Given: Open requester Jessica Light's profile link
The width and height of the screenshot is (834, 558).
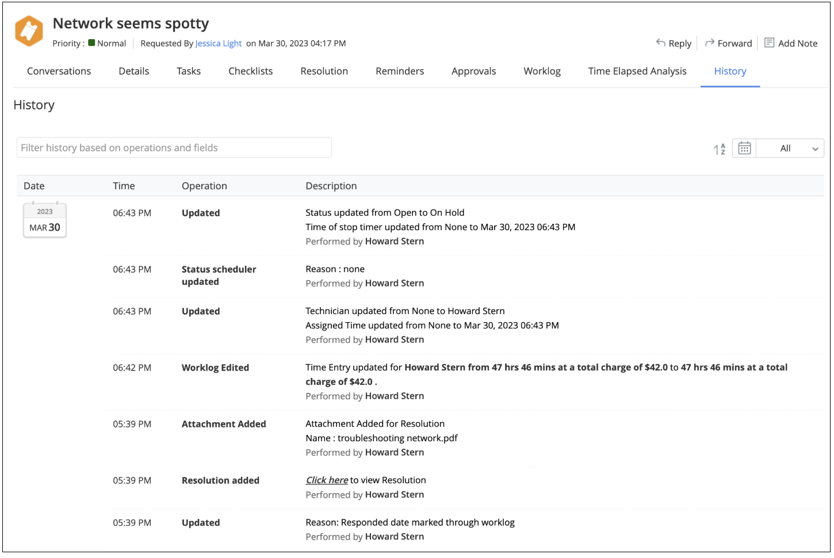Looking at the screenshot, I should 219,44.
